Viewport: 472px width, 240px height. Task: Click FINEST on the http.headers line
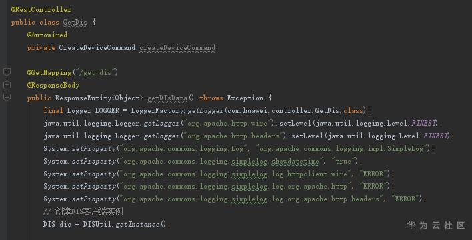coord(435,136)
